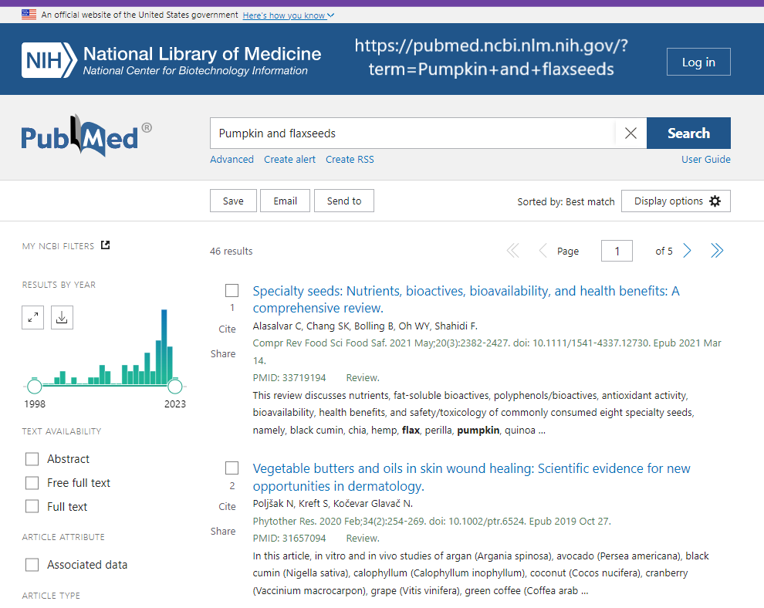Cite the first result
Viewport: 764px width, 608px height.
click(227, 329)
